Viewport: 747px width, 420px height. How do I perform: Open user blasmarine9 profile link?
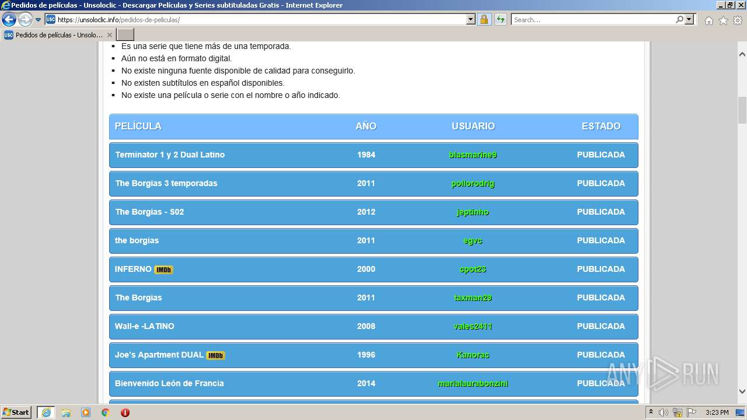coord(473,155)
